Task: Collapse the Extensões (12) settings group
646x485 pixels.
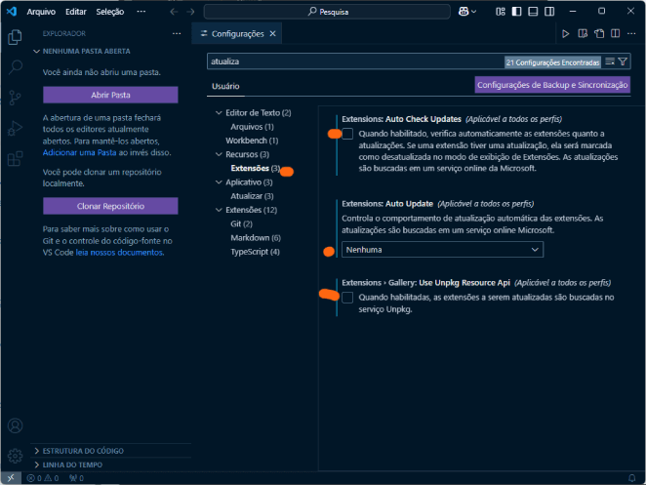Action: 219,210
